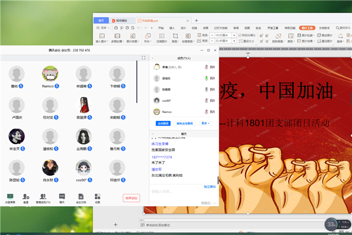Toggle cos90° camera in member list
Screen dimensions: 352x235
point(212,100)
